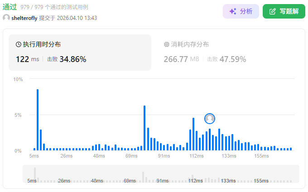Click the chip icon beside 消耗内存分布
The width and height of the screenshot is (308, 192).
click(x=166, y=44)
